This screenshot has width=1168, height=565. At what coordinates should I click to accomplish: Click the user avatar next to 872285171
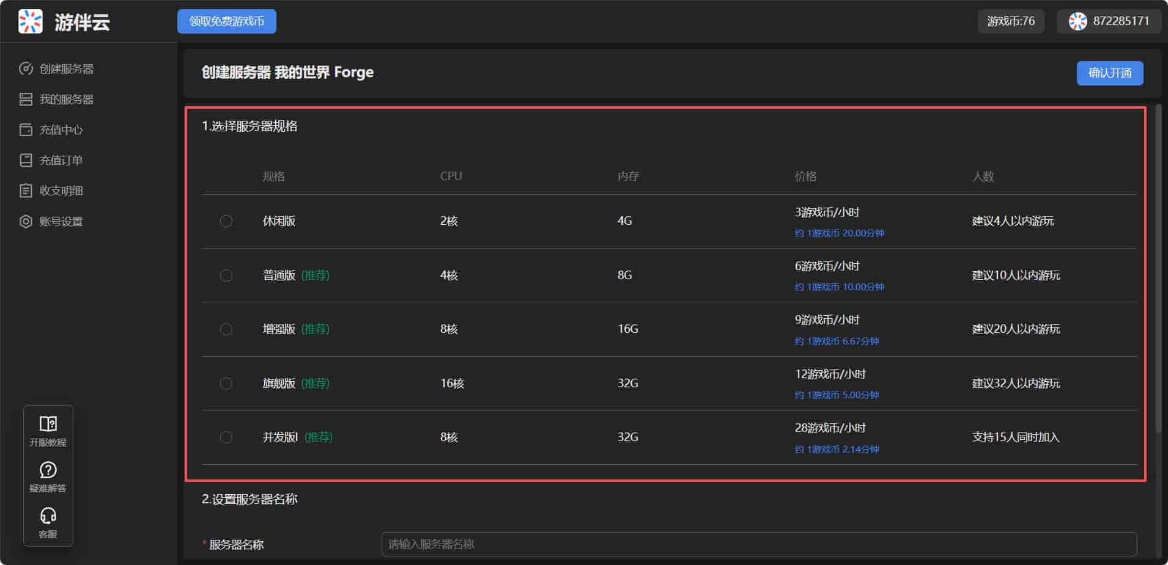pyautogui.click(x=1077, y=21)
